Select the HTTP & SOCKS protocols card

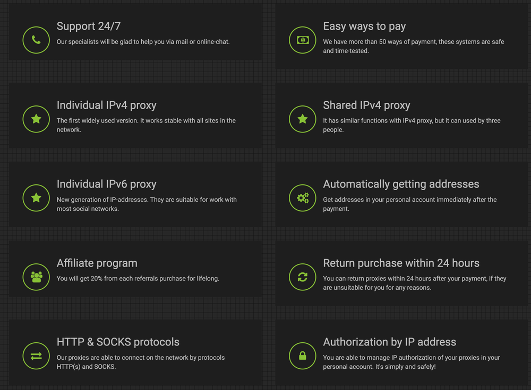(x=118, y=342)
